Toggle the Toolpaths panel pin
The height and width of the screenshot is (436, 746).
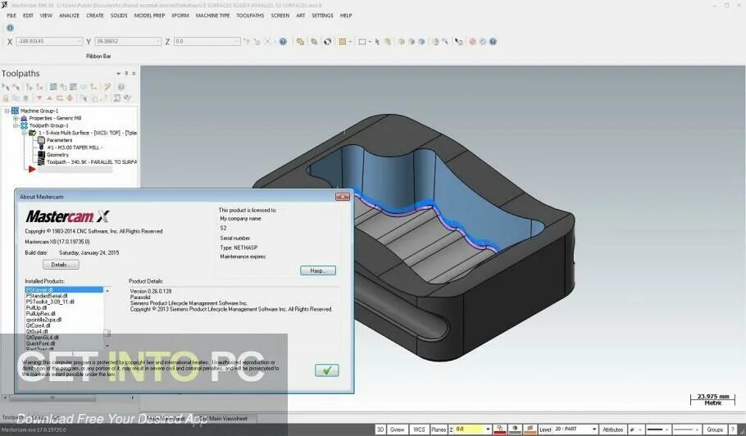click(x=126, y=73)
